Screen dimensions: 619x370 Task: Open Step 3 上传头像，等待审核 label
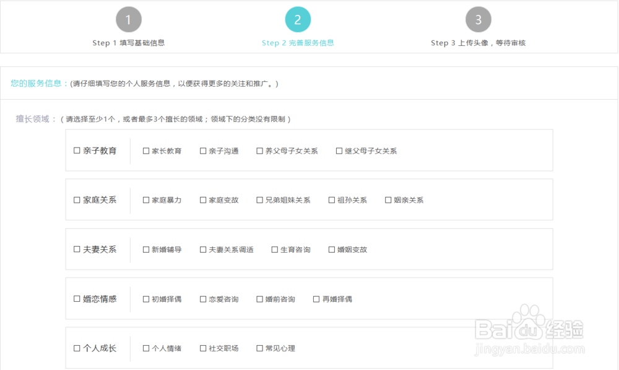click(x=478, y=43)
